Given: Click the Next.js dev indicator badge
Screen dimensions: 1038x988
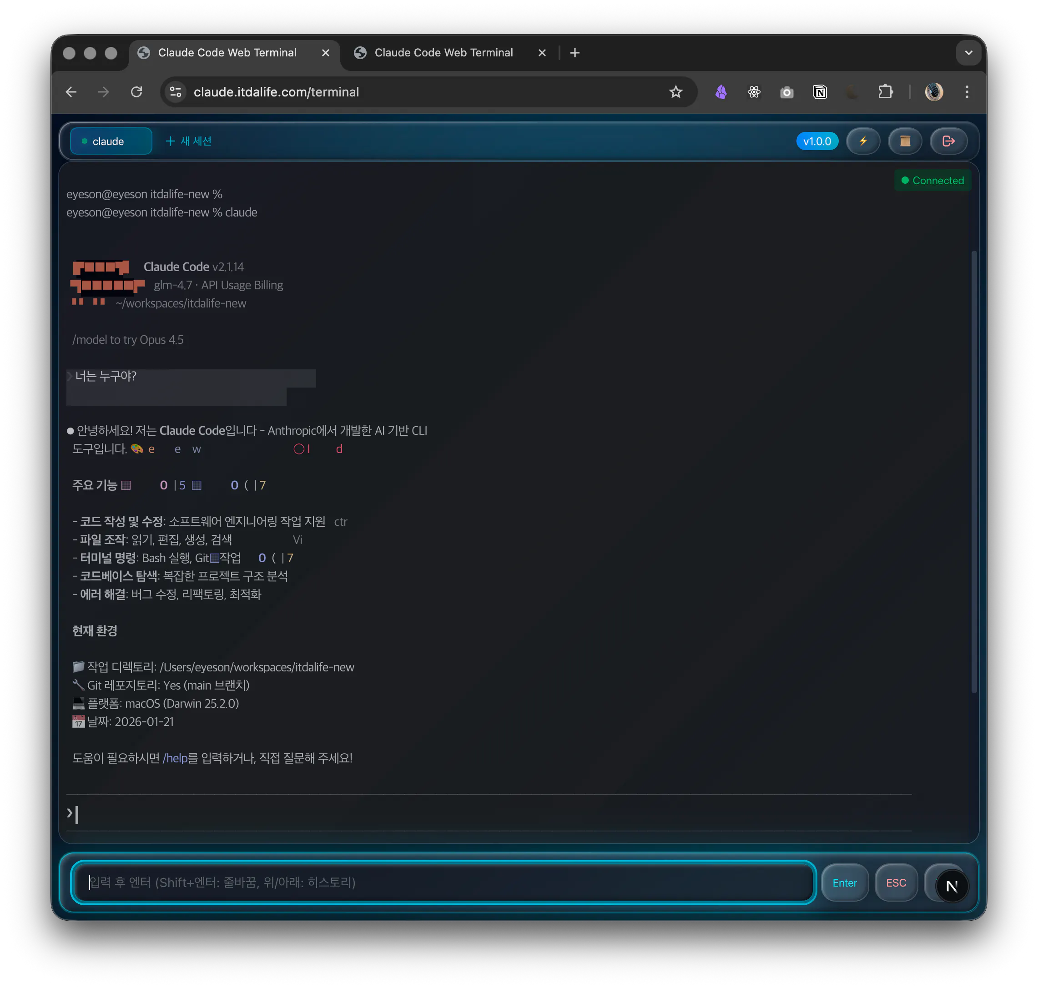Looking at the screenshot, I should pyautogui.click(x=952, y=887).
